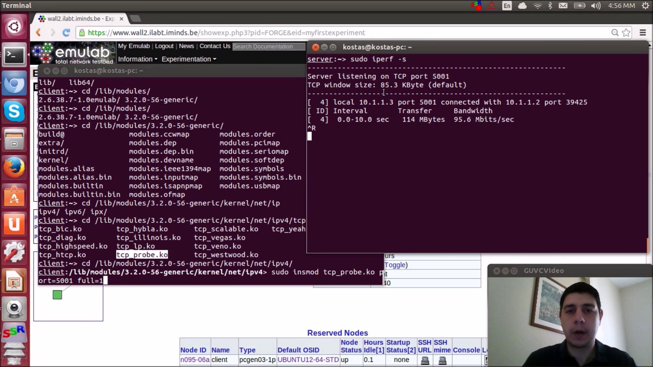This screenshot has height=367, width=653.
Task: Click the browser reload icon
Action: point(66,33)
